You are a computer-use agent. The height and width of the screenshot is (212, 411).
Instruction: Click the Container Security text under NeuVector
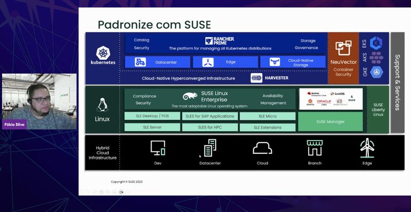pos(343,72)
